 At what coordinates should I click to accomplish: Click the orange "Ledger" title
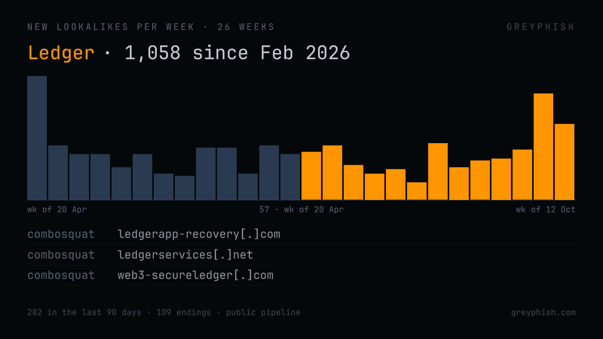61,53
